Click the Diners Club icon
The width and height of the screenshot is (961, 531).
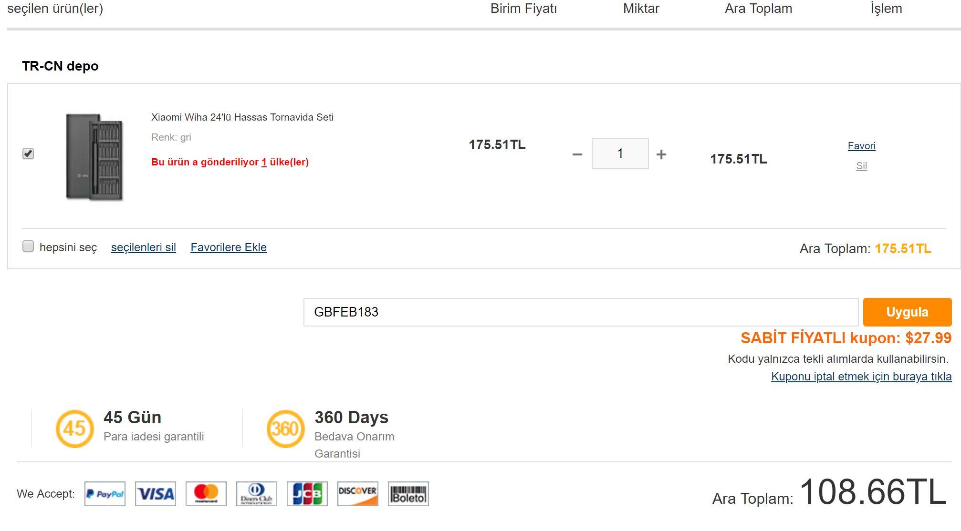tap(257, 494)
